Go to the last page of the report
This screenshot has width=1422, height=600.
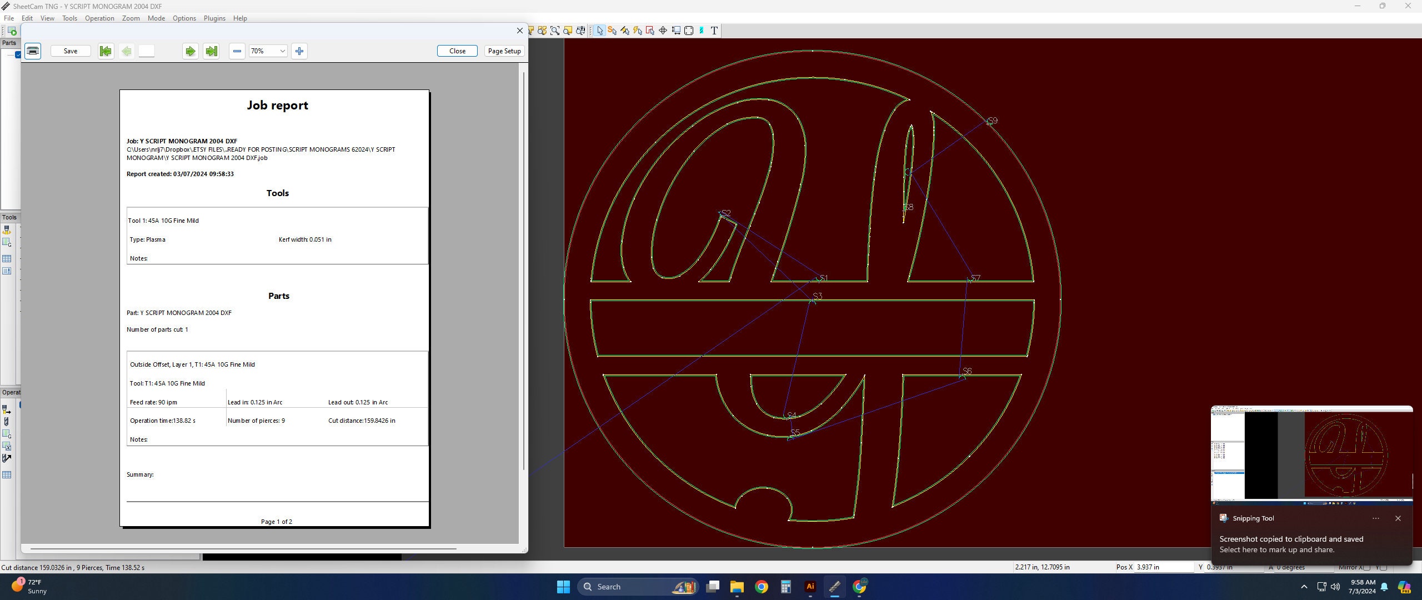pos(211,51)
